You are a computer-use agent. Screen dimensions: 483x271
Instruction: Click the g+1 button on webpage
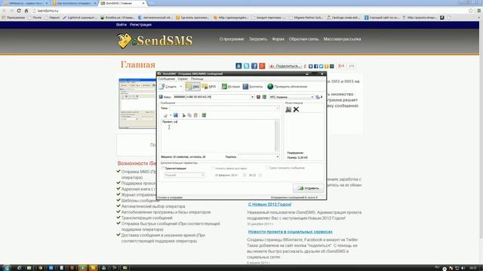click(341, 66)
